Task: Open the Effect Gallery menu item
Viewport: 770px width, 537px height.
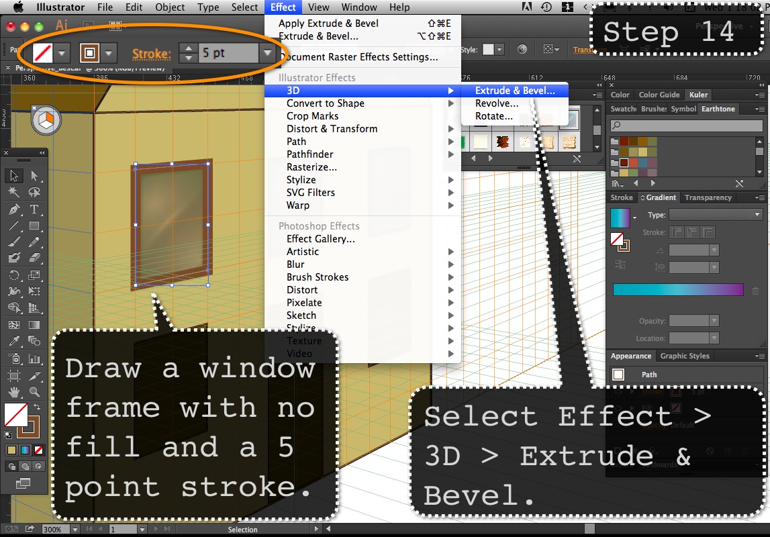Action: coord(363,238)
